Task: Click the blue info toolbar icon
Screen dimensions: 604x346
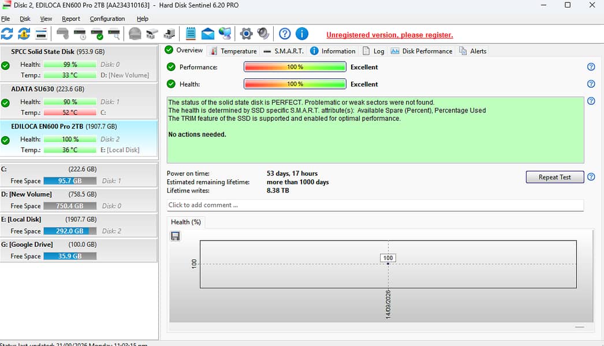Action: (301, 34)
